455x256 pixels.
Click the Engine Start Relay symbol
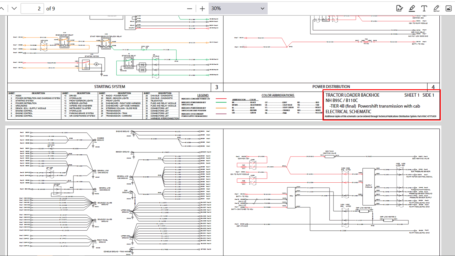pos(64,42)
